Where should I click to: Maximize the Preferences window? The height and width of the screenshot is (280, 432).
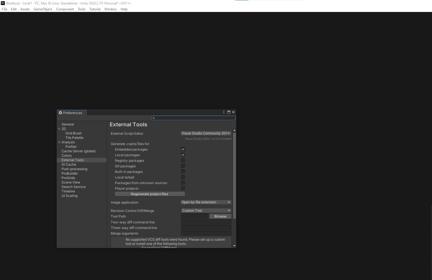click(x=229, y=112)
